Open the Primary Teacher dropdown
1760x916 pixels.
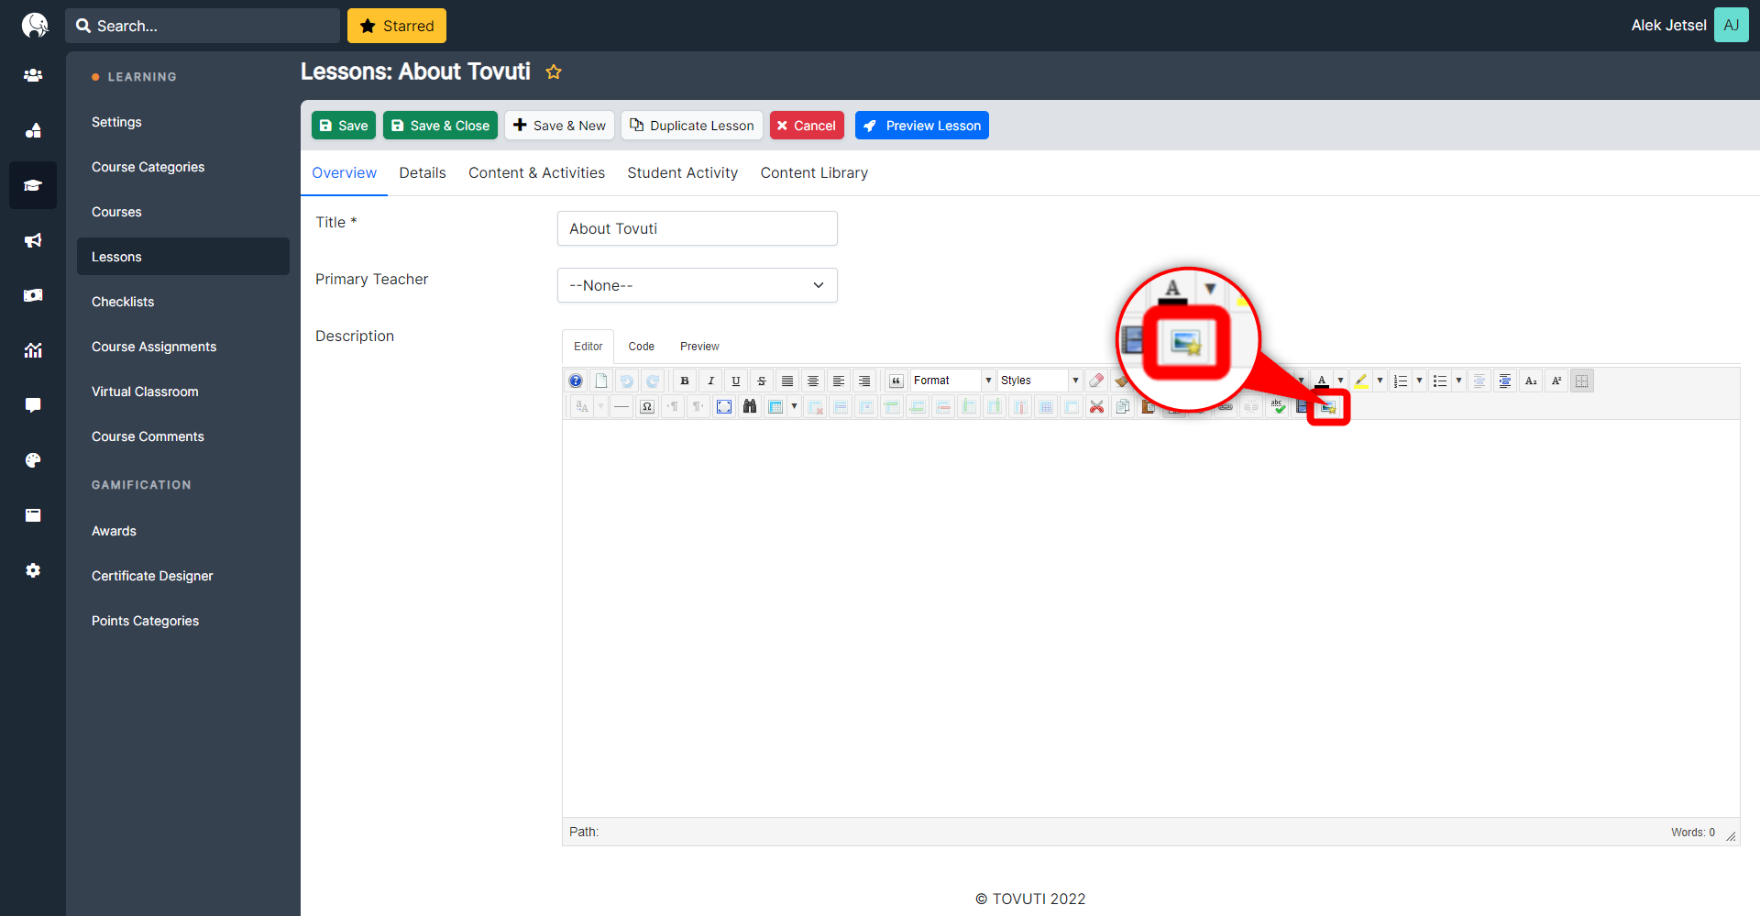698,285
